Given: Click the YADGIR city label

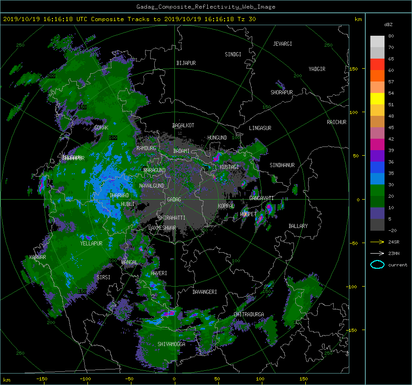Looking at the screenshot, I should click(317, 69).
